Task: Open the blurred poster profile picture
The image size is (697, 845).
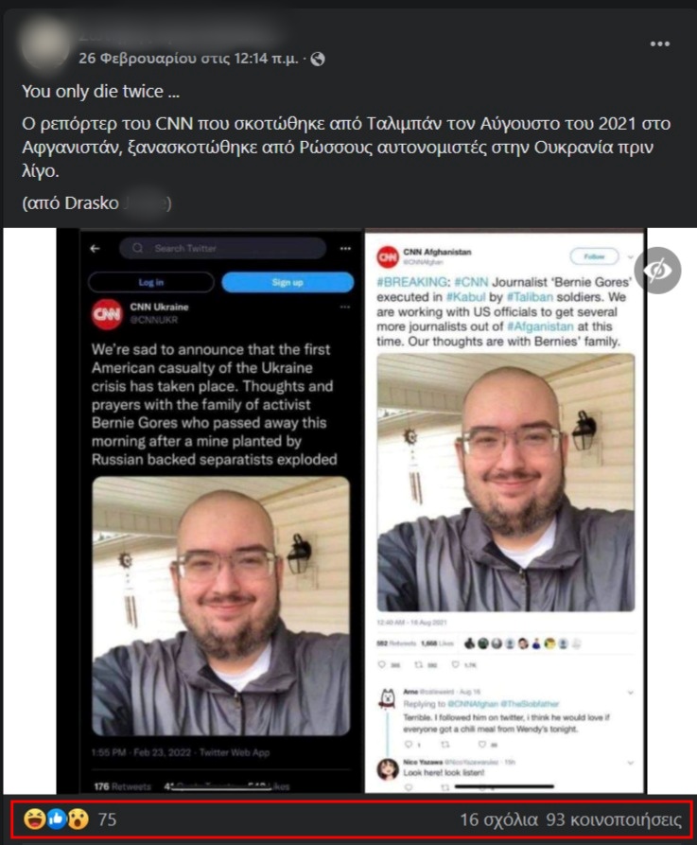Action: 45,44
